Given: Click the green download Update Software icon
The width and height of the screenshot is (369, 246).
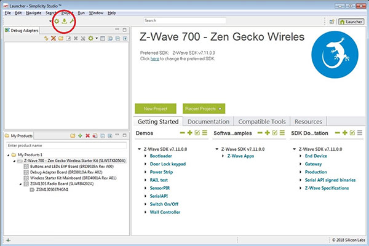Looking at the screenshot, I should click(x=65, y=21).
